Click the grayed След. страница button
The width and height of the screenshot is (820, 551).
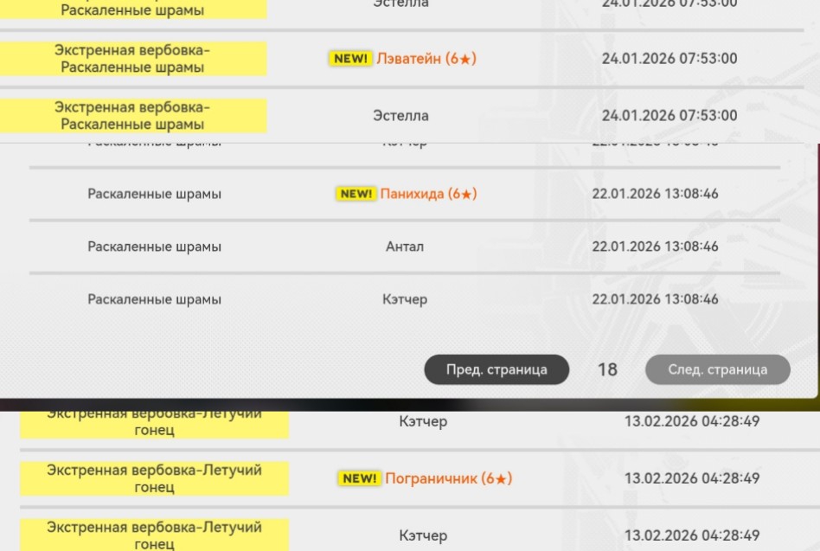[718, 369]
